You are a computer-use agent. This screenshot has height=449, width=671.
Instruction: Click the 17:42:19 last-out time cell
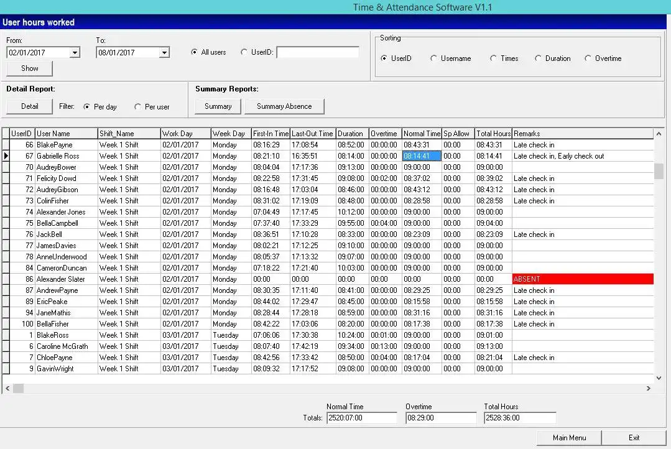click(313, 346)
